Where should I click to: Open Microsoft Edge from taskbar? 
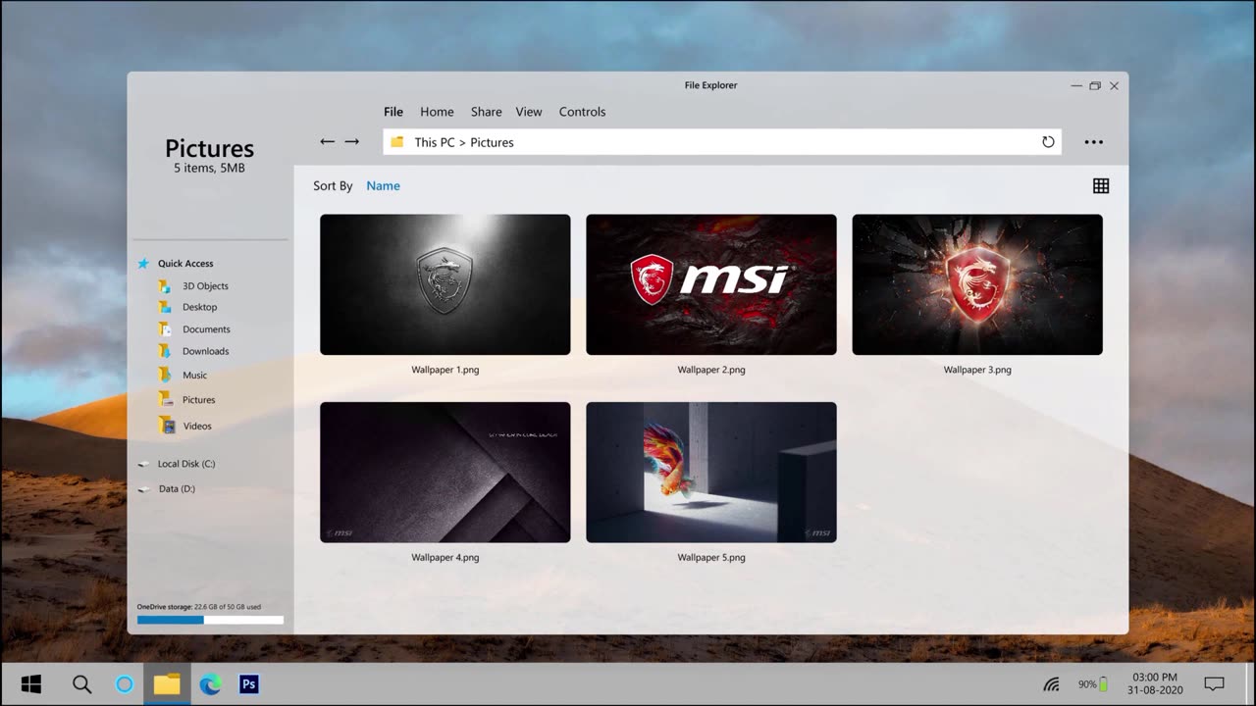[x=210, y=684]
